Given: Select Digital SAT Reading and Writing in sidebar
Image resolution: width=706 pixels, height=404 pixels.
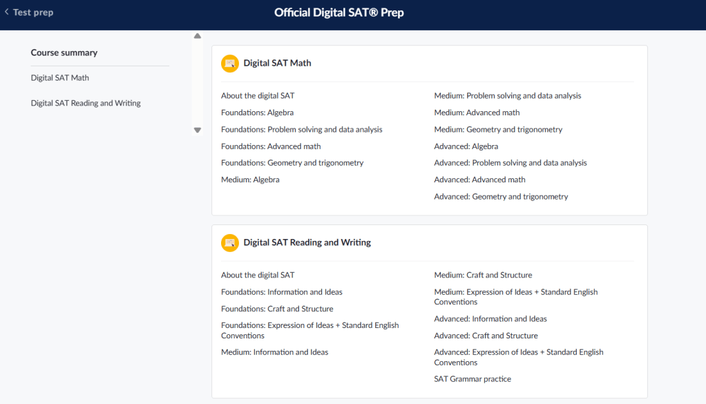Looking at the screenshot, I should pyautogui.click(x=86, y=104).
